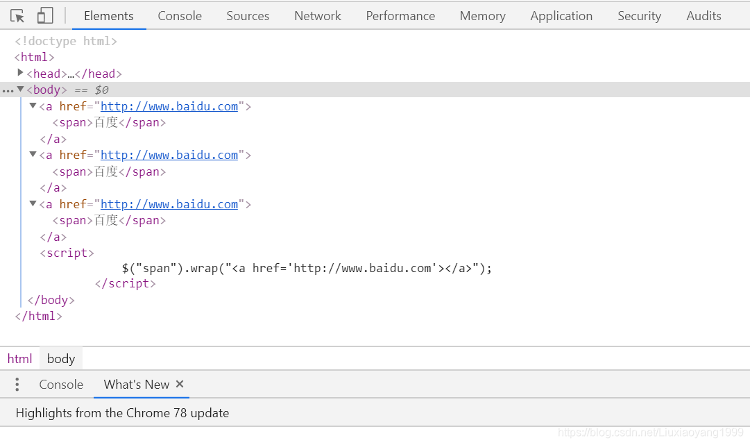Select the closing body tag

pyautogui.click(x=51, y=300)
